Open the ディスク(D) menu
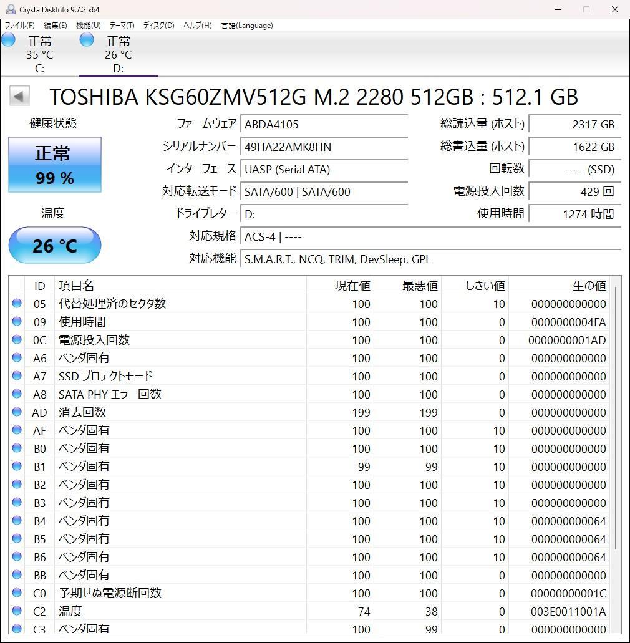 point(158,26)
